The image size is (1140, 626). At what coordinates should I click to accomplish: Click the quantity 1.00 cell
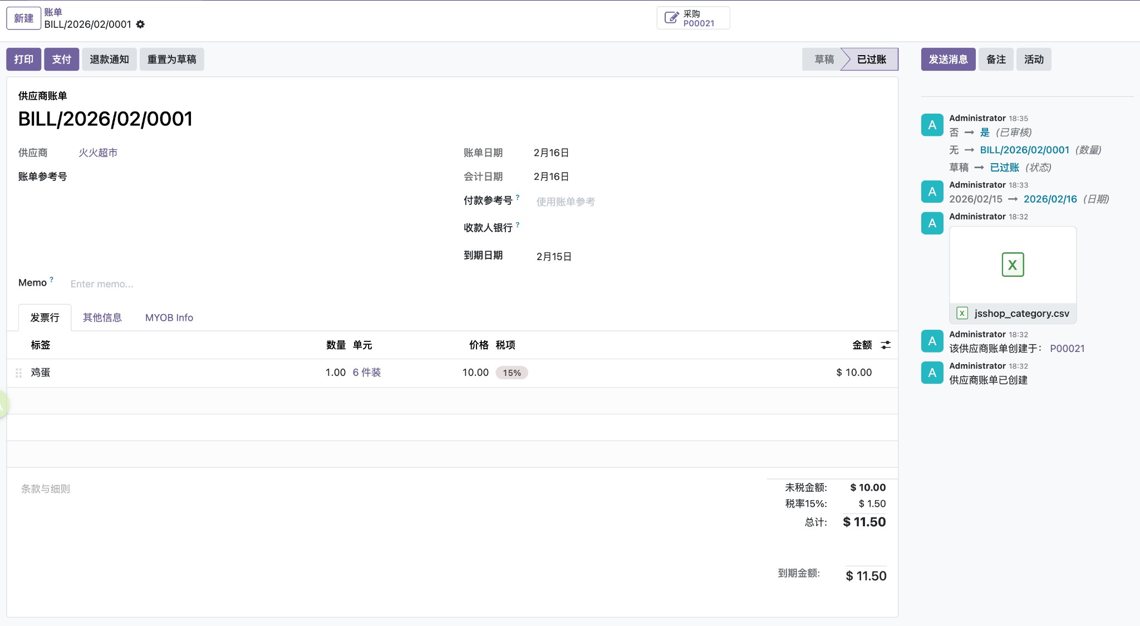335,373
